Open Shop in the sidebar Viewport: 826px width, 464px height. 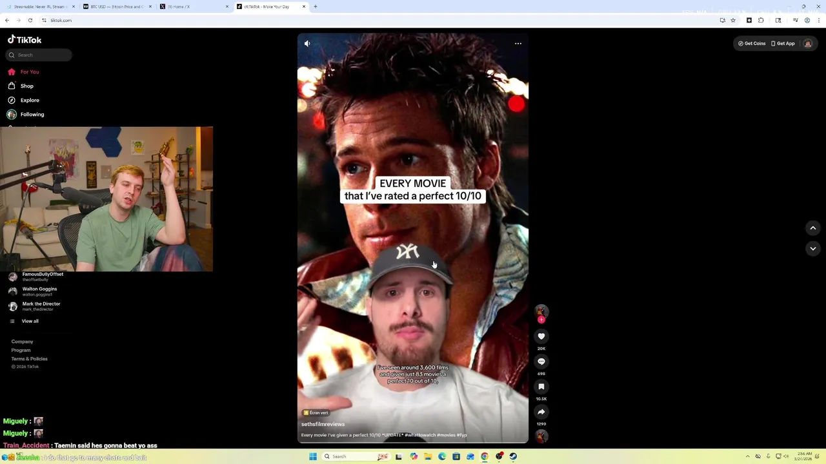pos(21,86)
